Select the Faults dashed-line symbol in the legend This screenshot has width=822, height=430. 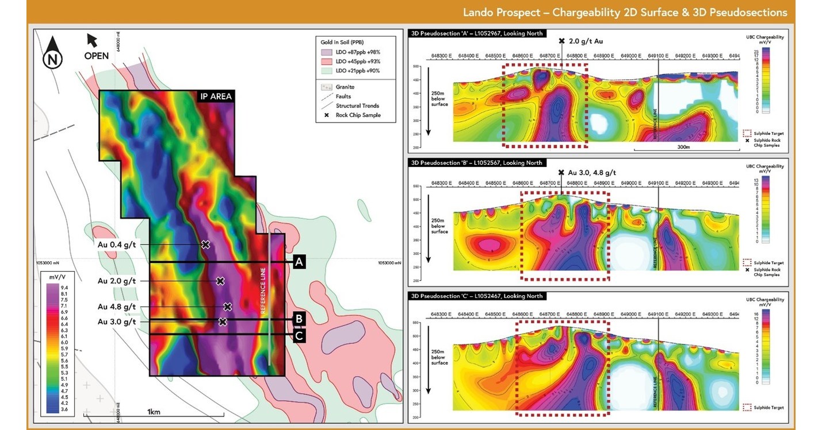327,96
